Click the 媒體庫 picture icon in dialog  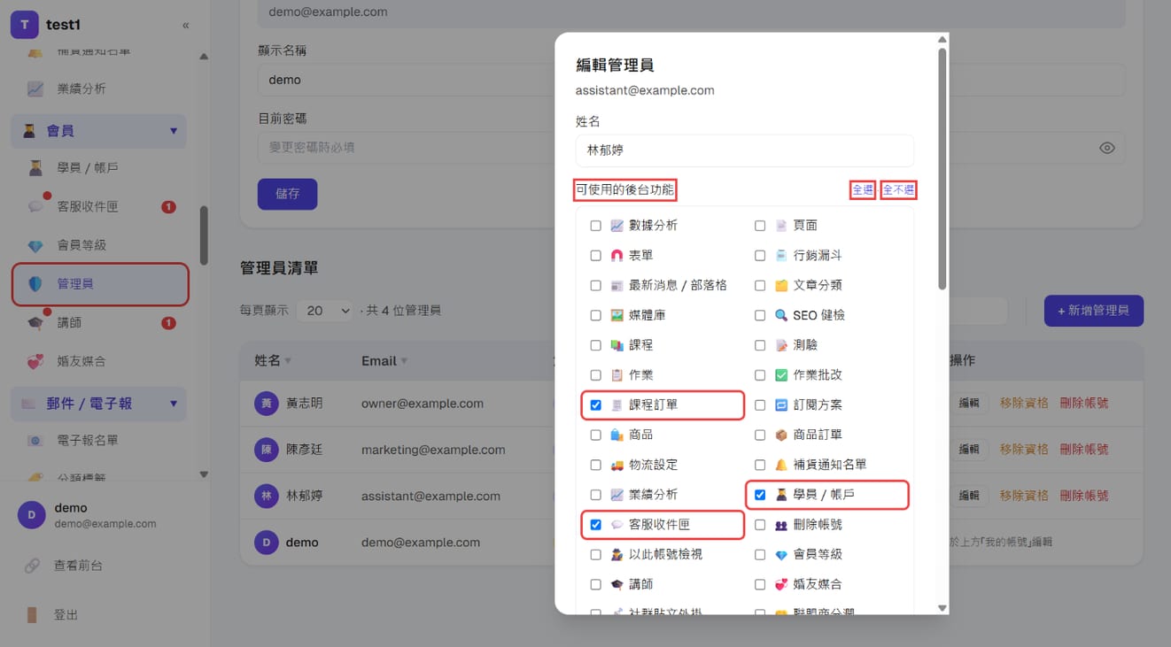click(x=617, y=315)
